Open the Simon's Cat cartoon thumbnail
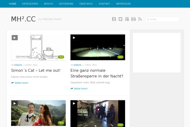190x127 pixels. [38, 47]
